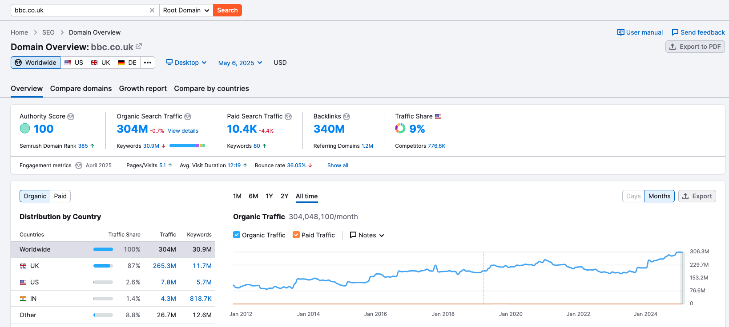
Task: Select the All time range
Action: (x=307, y=196)
